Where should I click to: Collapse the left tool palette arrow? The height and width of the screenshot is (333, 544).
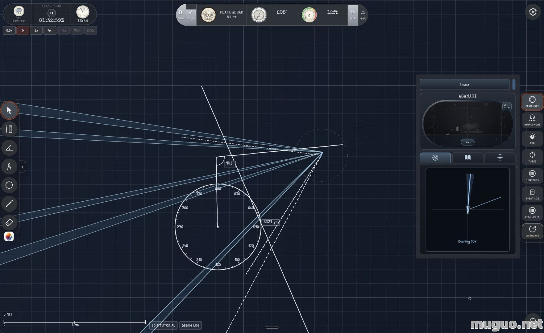click(x=23, y=167)
